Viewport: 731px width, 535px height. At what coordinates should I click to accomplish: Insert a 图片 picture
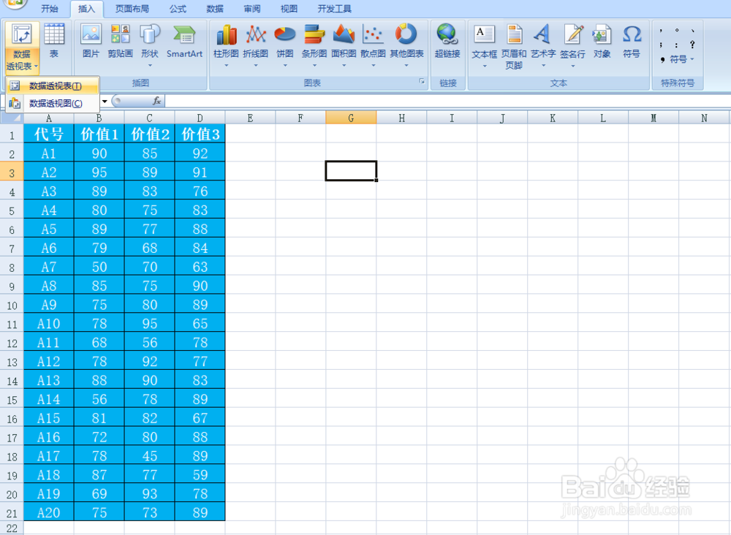click(x=91, y=42)
